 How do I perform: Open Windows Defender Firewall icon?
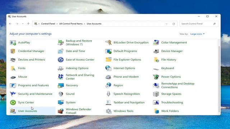point(61,111)
